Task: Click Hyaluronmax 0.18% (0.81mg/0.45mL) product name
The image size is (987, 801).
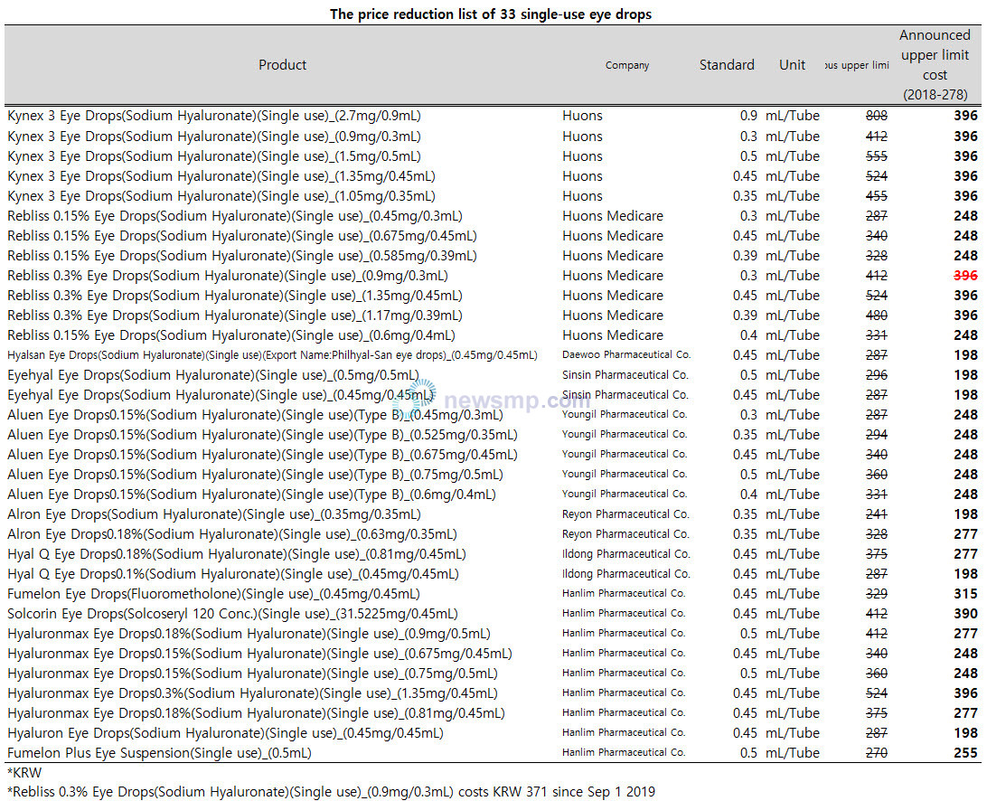Action: pos(256,714)
